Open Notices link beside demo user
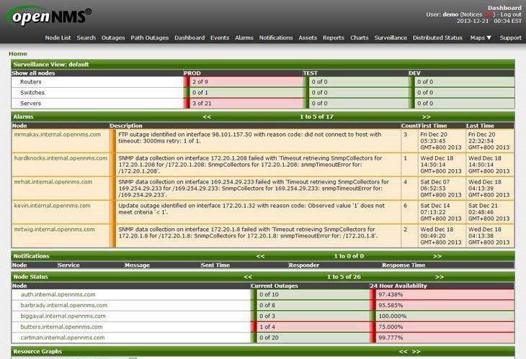 pyautogui.click(x=478, y=14)
